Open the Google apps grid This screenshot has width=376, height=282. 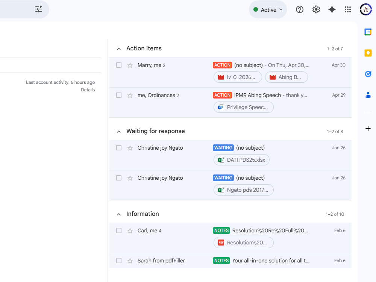tap(348, 10)
